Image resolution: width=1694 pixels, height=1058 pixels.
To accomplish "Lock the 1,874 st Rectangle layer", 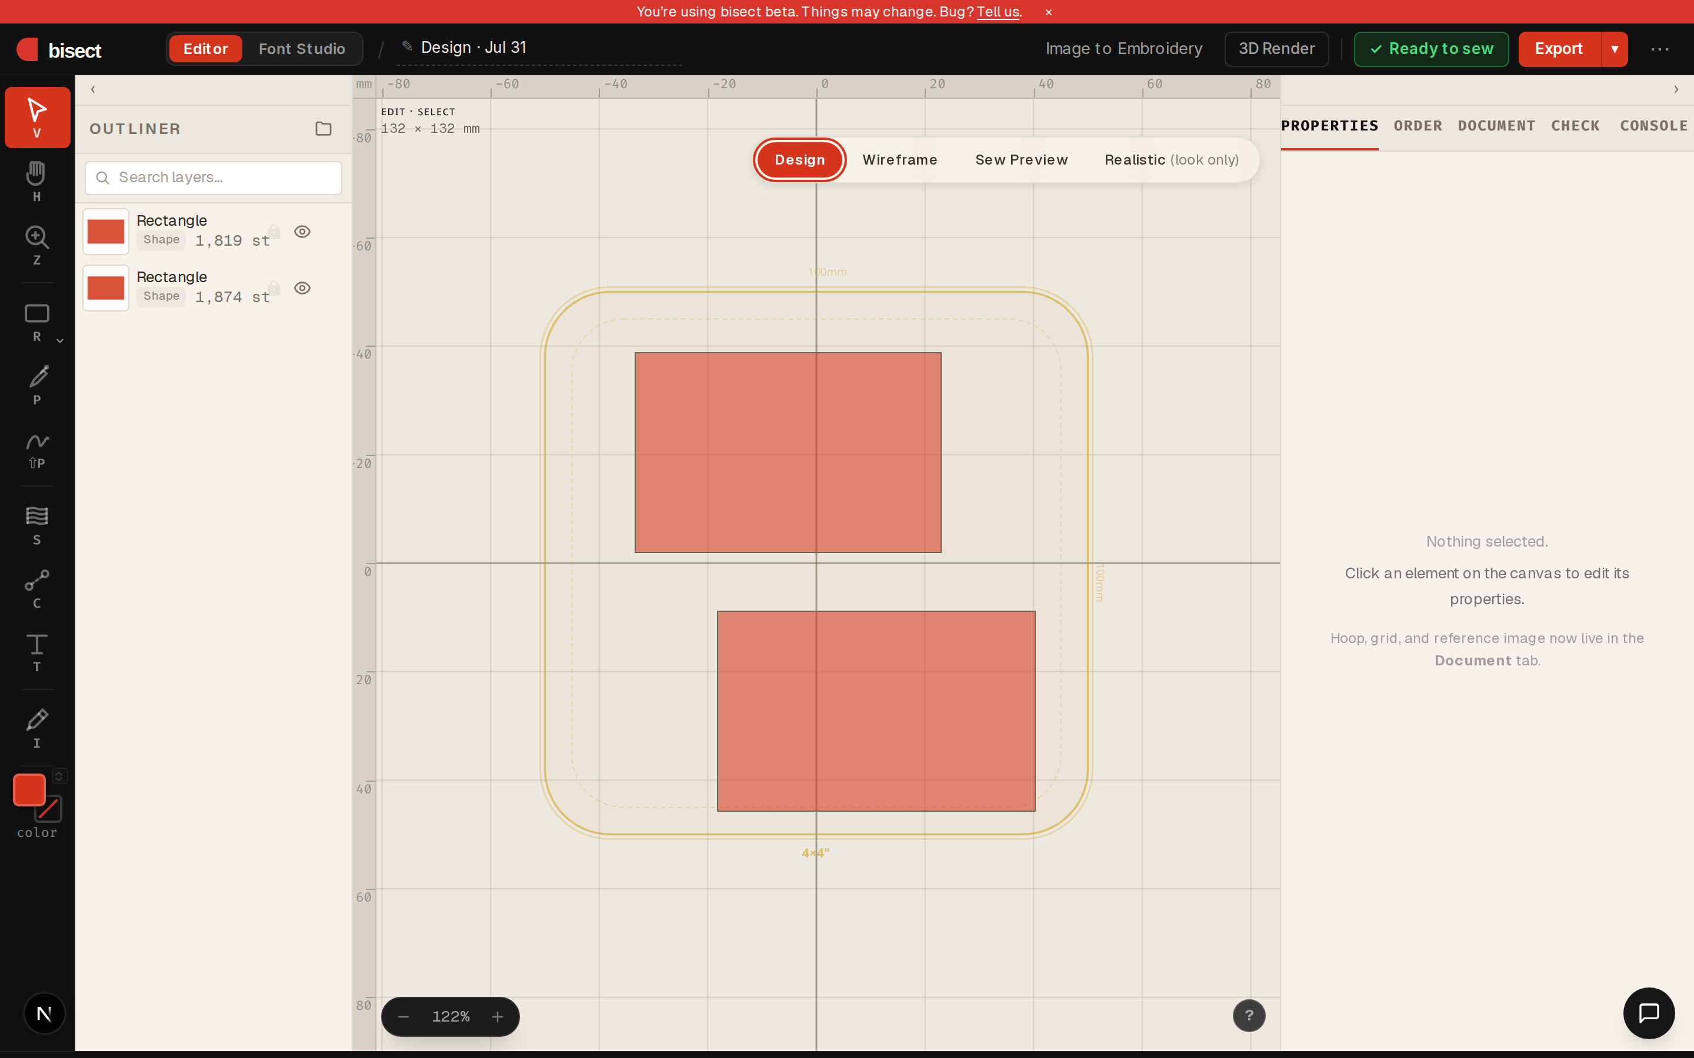I will [275, 288].
